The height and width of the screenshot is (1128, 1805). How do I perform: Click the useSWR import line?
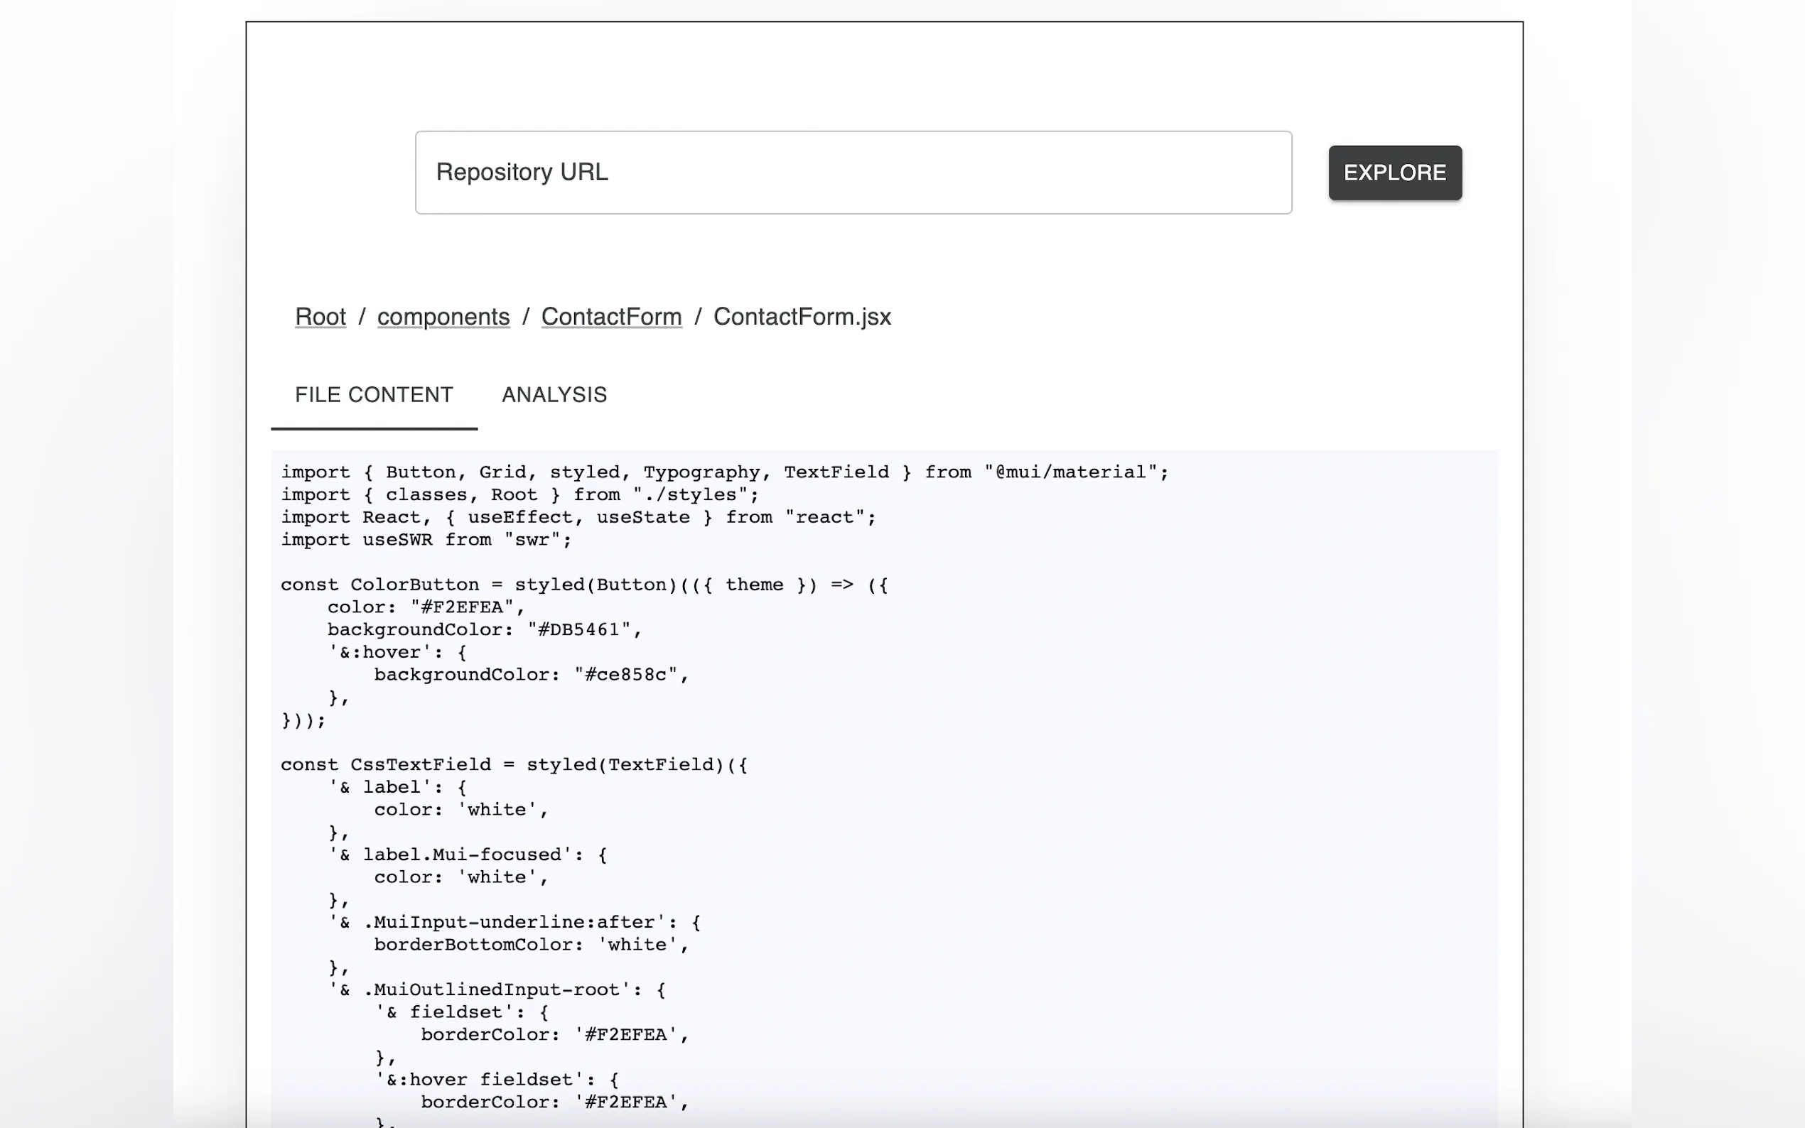(426, 539)
